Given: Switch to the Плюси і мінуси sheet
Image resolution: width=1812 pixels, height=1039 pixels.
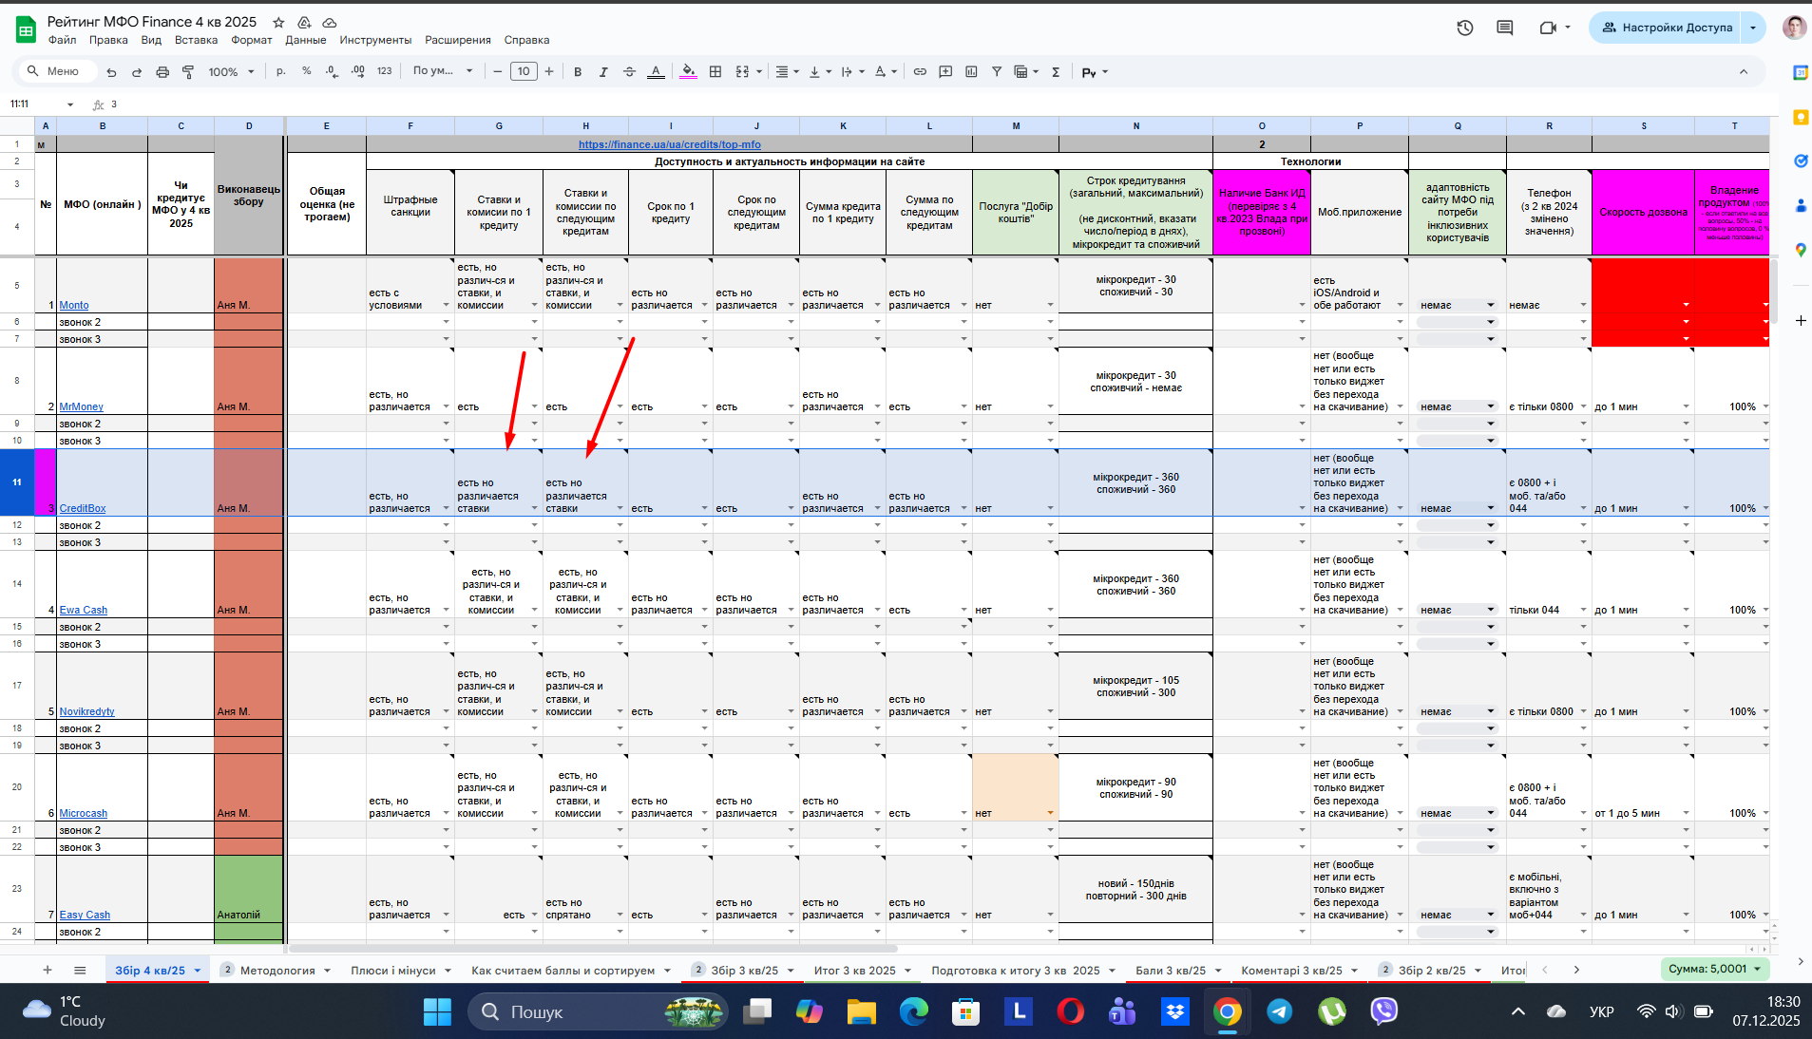Looking at the screenshot, I should 393,971.
